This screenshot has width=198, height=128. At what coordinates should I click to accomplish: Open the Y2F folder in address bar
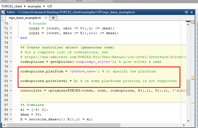[x=50, y=6]
